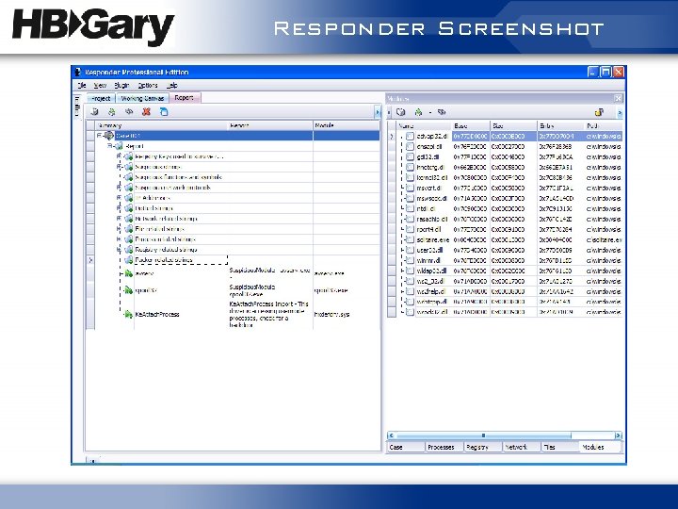Click the green icon in the Report toolbar
Image resolution: width=678 pixels, height=509 pixels.
[x=111, y=111]
